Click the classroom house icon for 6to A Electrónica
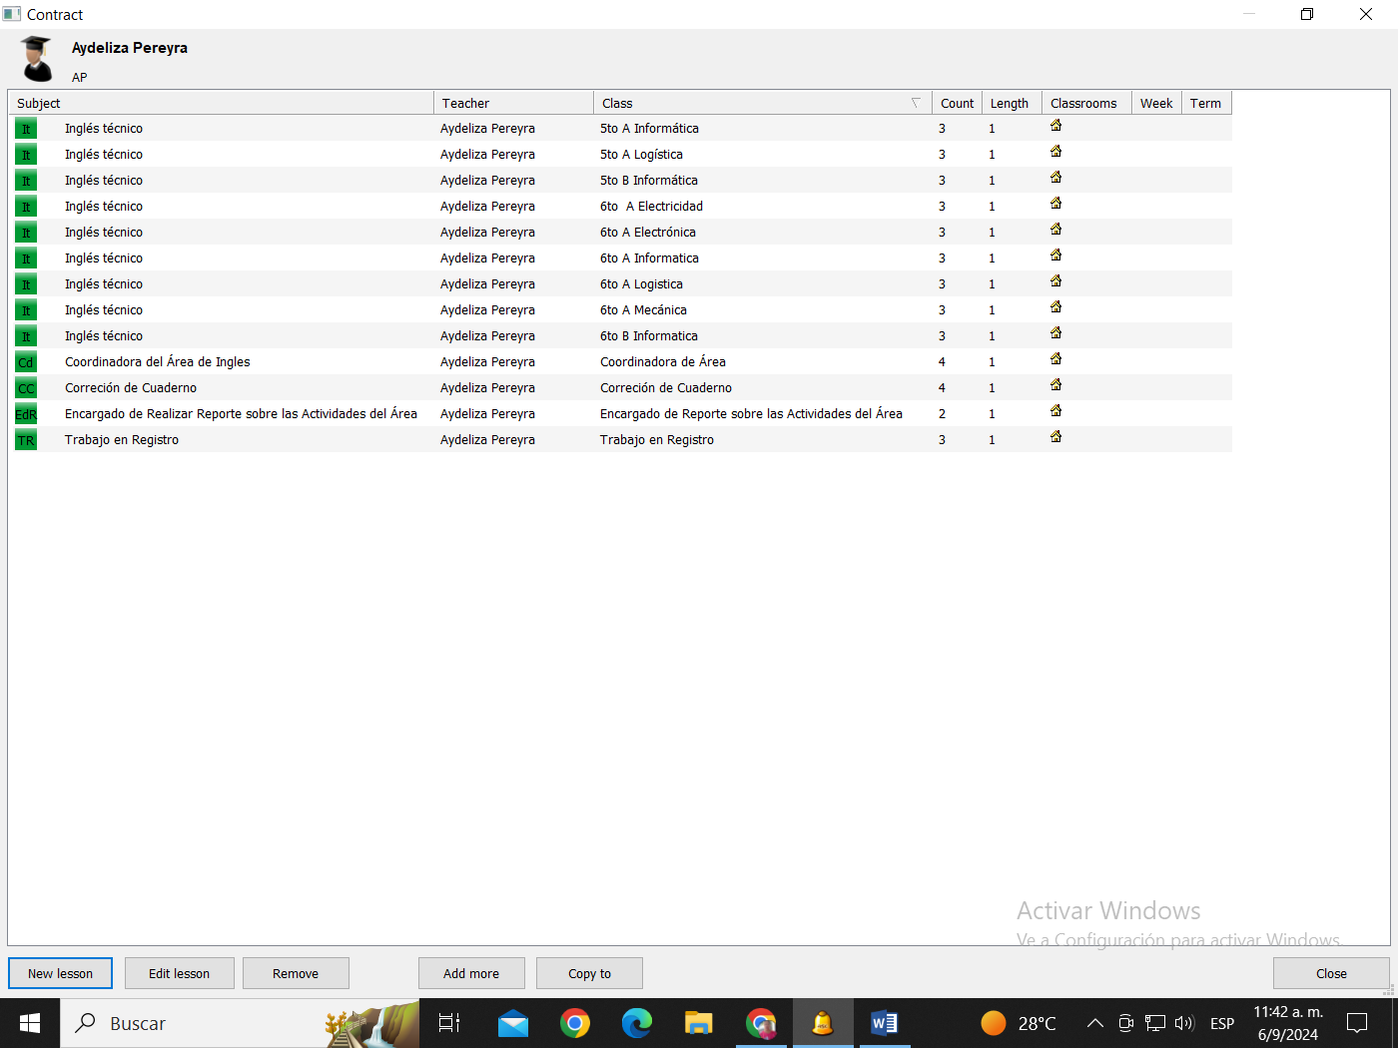 pyautogui.click(x=1055, y=230)
